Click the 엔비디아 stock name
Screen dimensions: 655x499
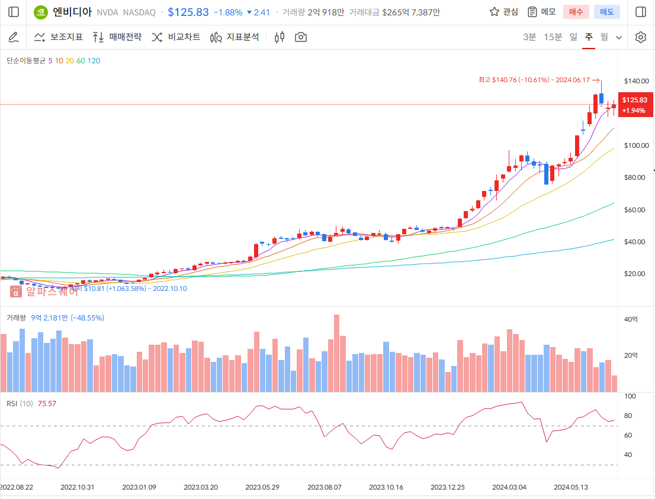[72, 12]
